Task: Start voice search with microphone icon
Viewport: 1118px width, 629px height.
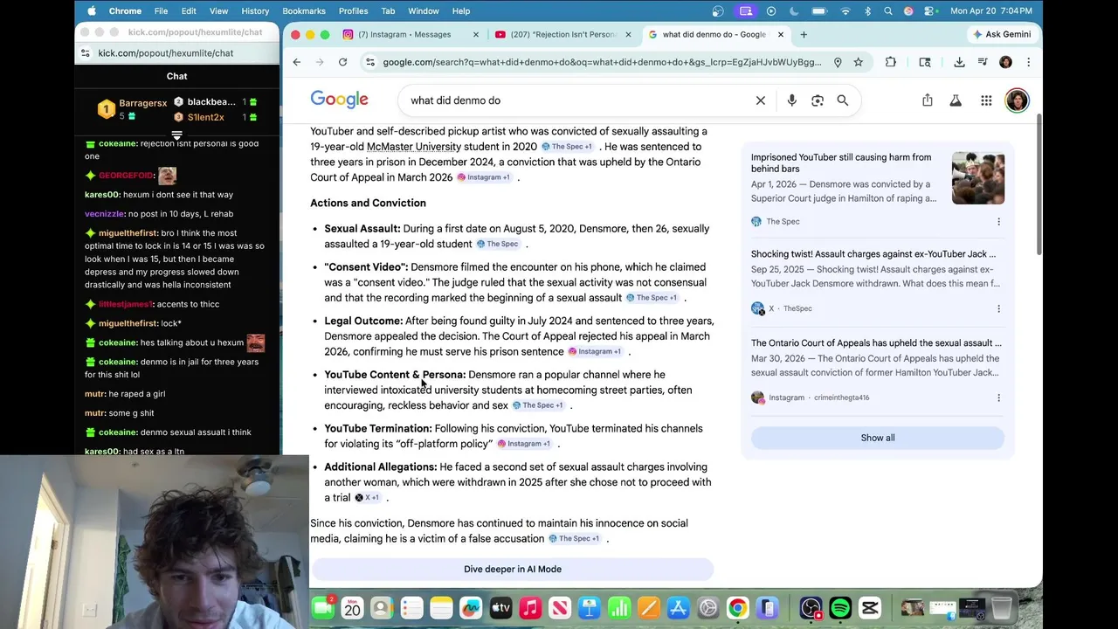Action: 791,100
